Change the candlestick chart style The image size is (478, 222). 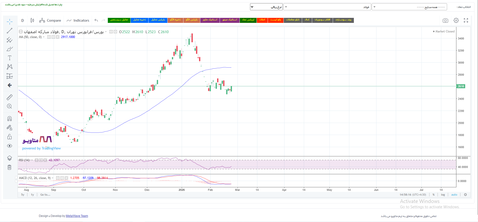(x=32, y=20)
